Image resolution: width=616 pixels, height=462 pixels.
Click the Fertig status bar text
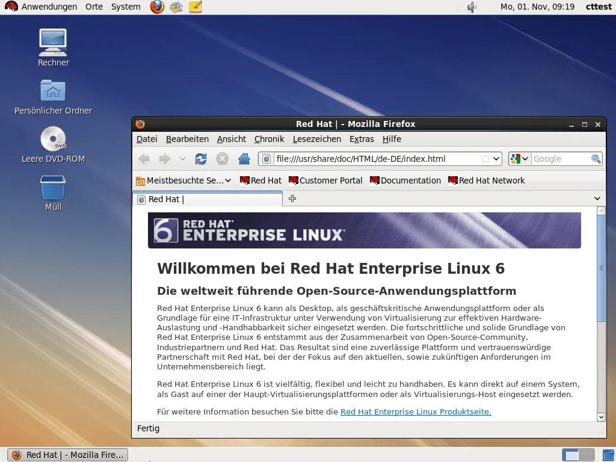click(x=148, y=428)
